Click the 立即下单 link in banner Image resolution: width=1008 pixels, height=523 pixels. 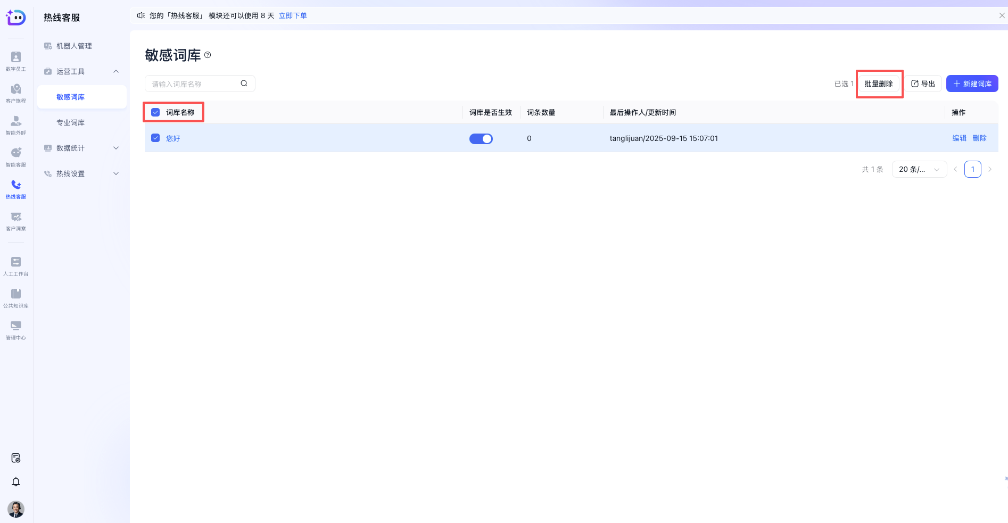point(293,15)
